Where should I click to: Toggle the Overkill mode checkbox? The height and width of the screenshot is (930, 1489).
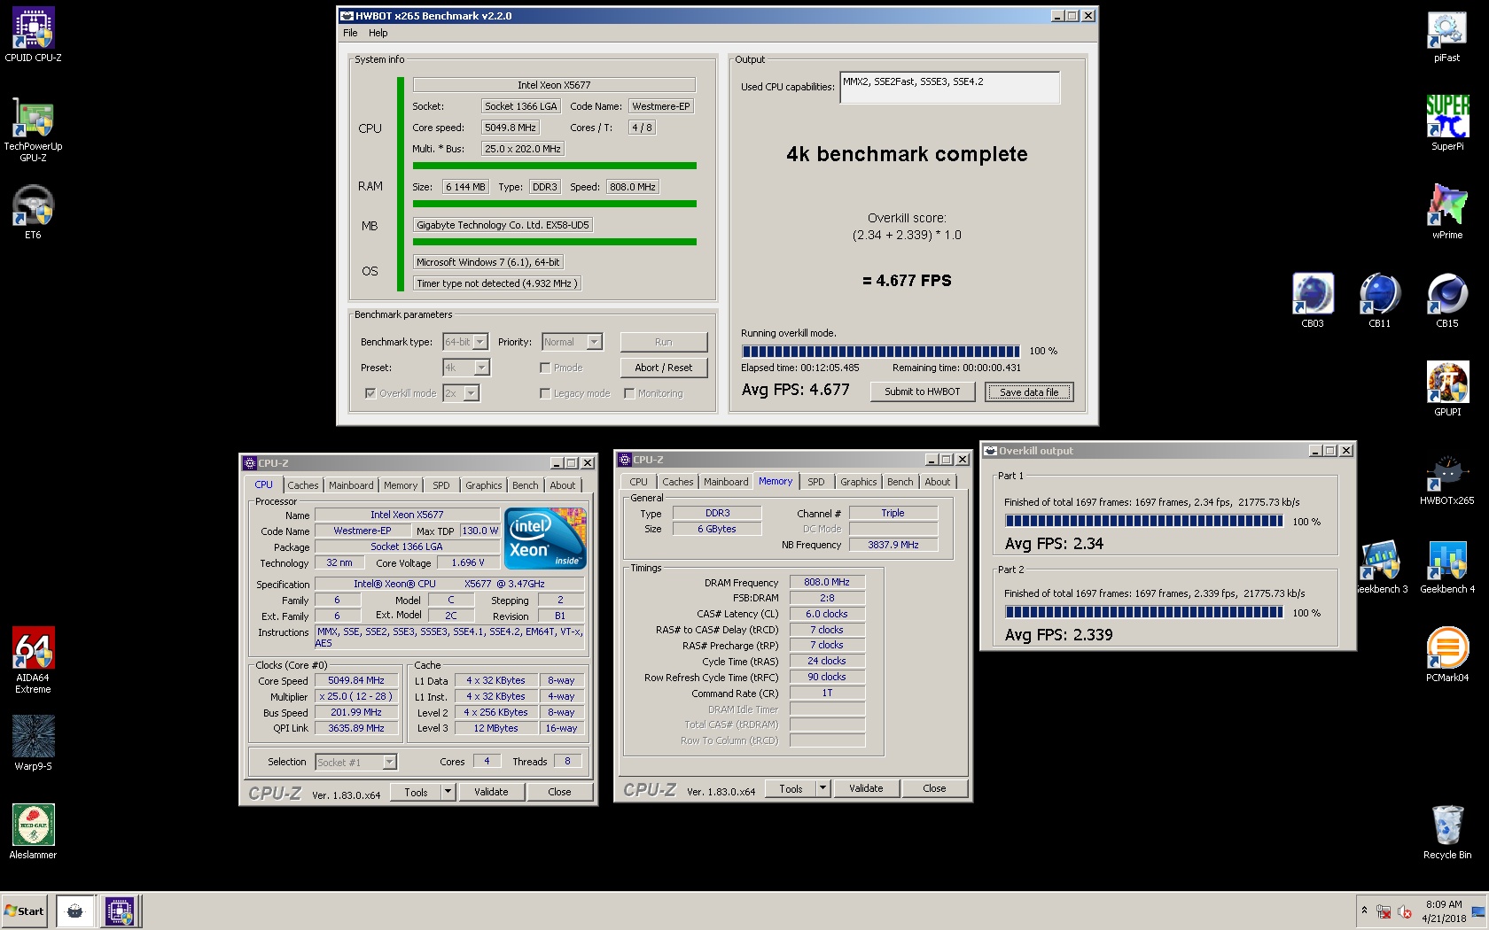[370, 393]
